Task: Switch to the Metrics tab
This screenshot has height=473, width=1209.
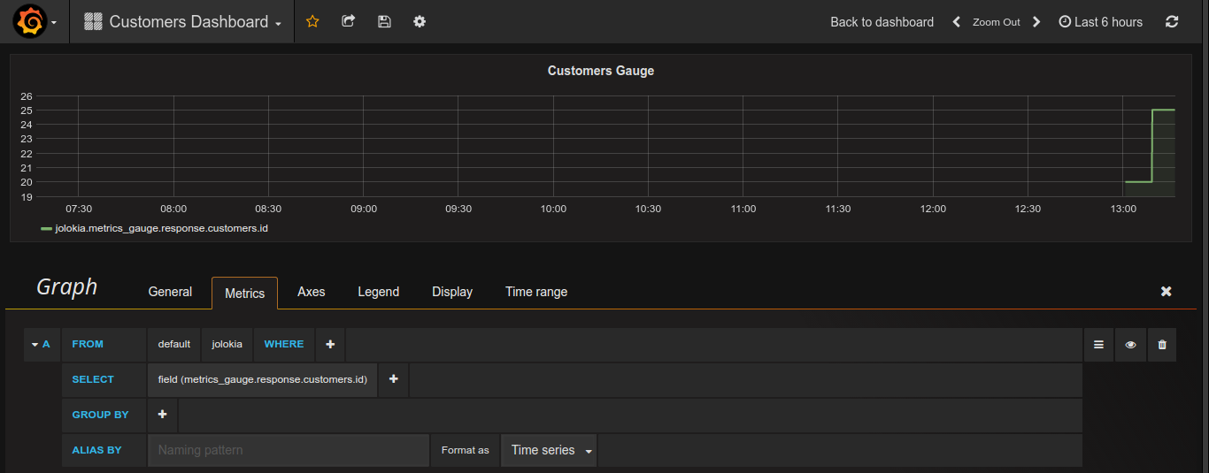Action: coord(244,293)
